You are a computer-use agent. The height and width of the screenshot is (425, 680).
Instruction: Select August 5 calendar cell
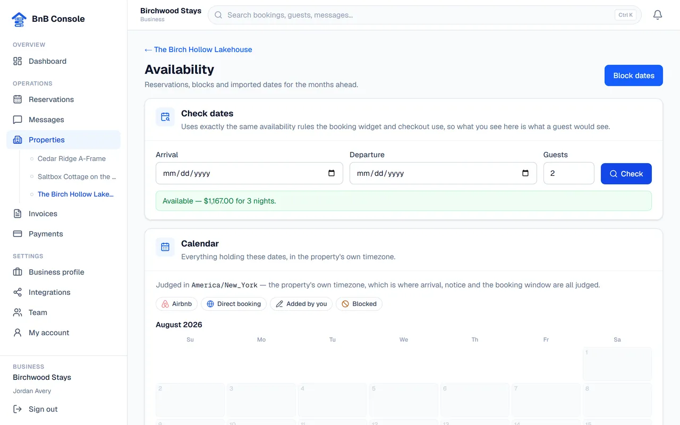tap(404, 400)
